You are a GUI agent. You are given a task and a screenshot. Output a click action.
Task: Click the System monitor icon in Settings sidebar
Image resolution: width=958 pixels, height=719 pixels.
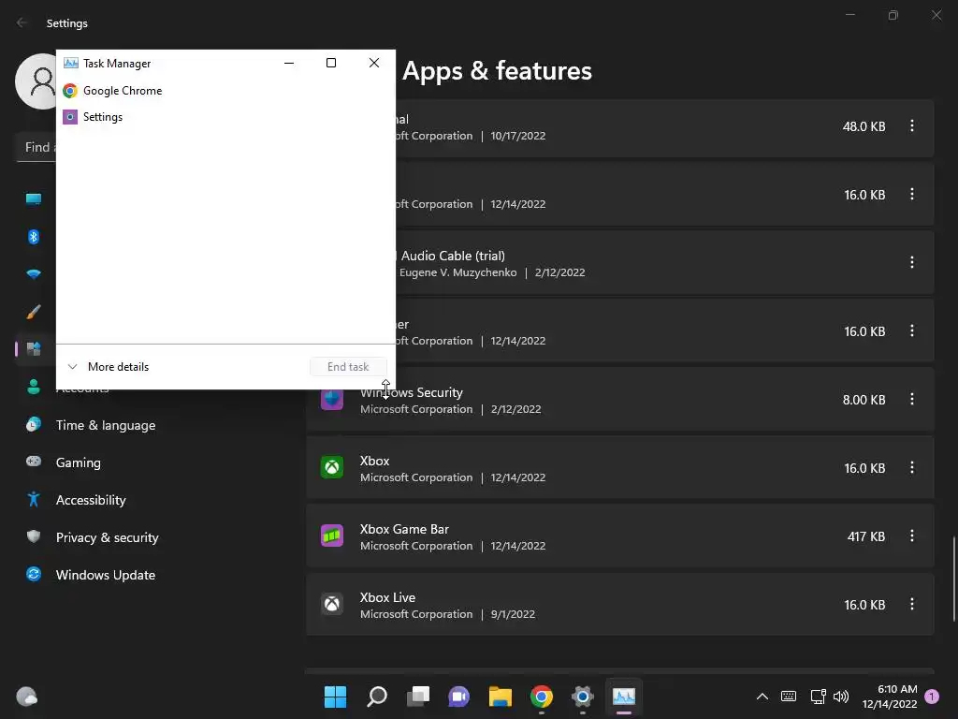tap(34, 199)
